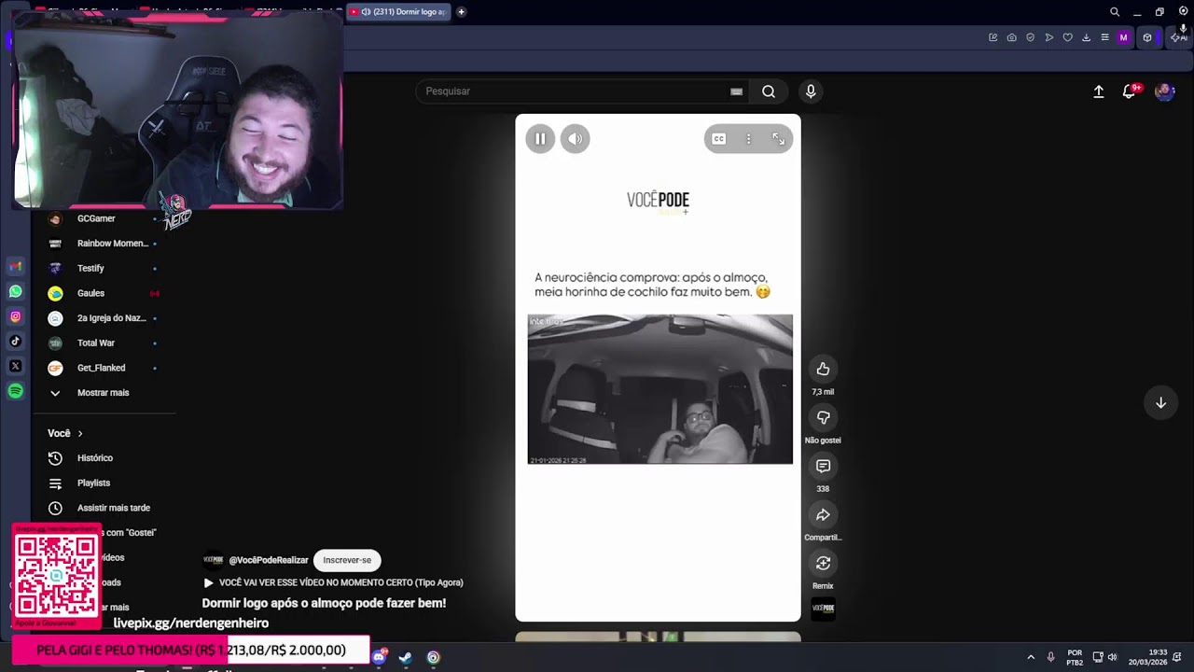Subscribe with the Inscrever-se button

347,560
